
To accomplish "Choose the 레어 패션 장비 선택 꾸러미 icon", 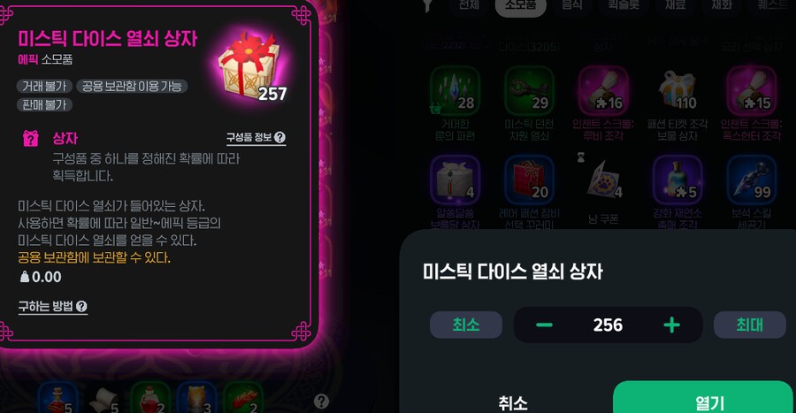I will click(529, 180).
